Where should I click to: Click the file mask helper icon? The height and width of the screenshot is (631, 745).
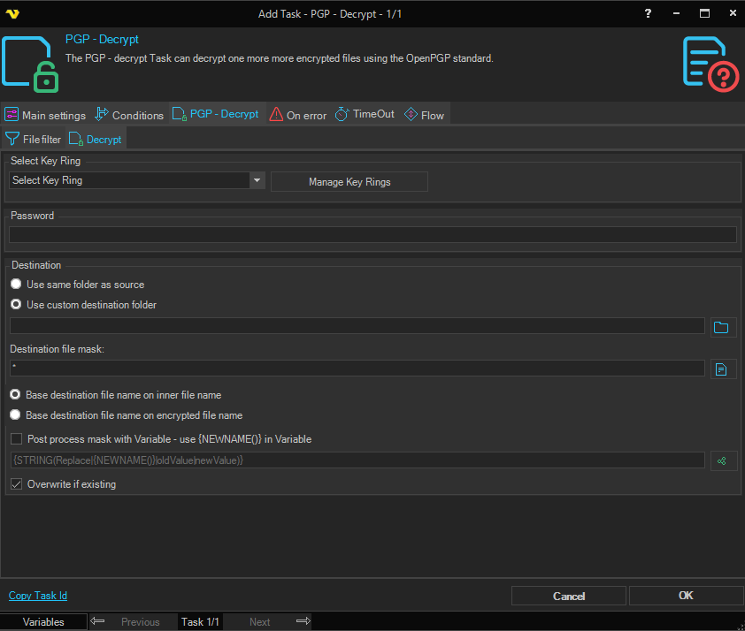click(x=723, y=369)
